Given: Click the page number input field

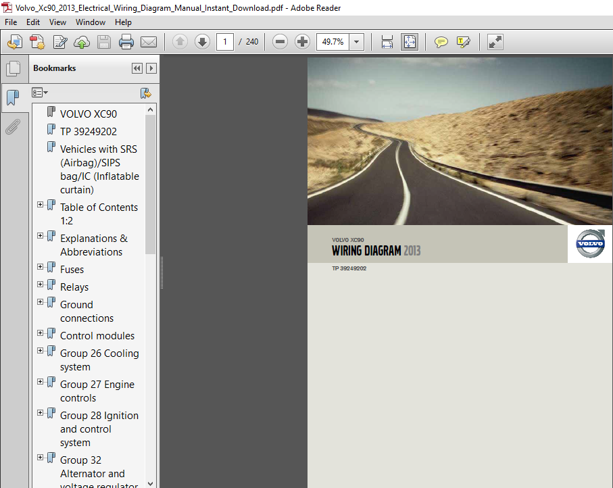Looking at the screenshot, I should [225, 41].
